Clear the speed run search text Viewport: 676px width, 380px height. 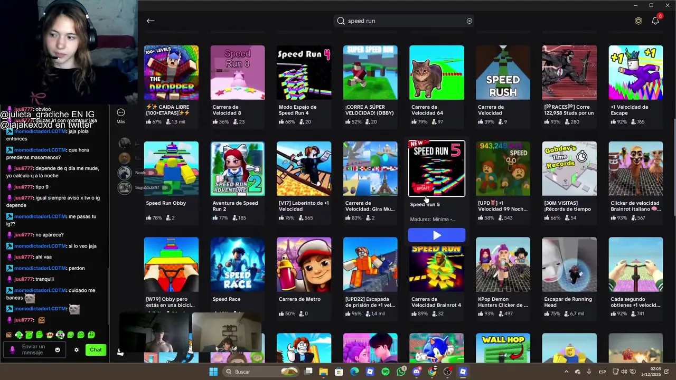coord(469,21)
